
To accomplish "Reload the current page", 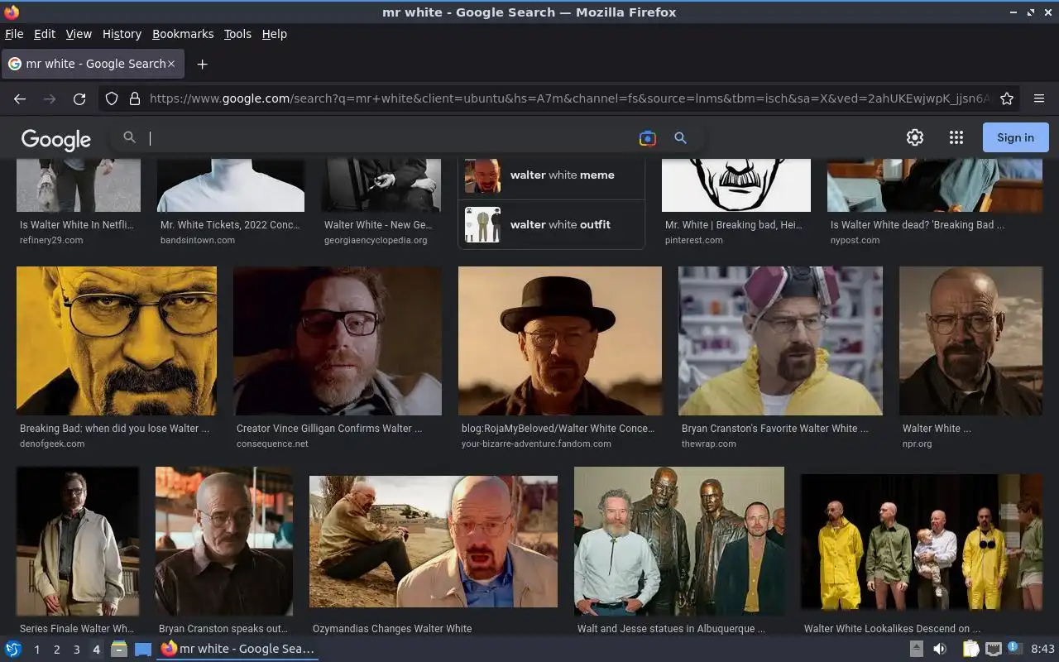I will pyautogui.click(x=79, y=98).
